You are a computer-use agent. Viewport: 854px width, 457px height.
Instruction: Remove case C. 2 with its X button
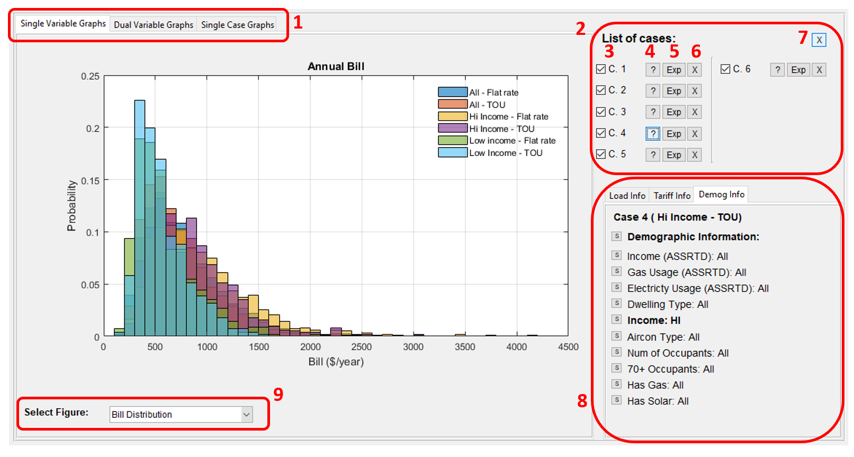(695, 91)
